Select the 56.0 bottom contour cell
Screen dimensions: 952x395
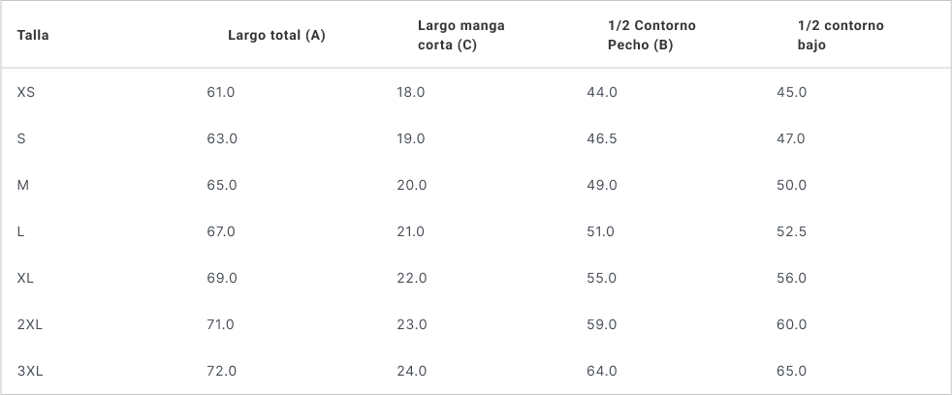click(x=791, y=278)
